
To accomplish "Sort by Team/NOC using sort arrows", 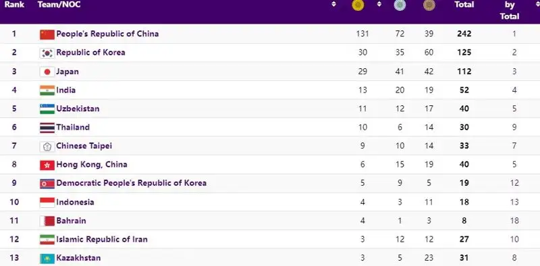I will (x=333, y=5).
